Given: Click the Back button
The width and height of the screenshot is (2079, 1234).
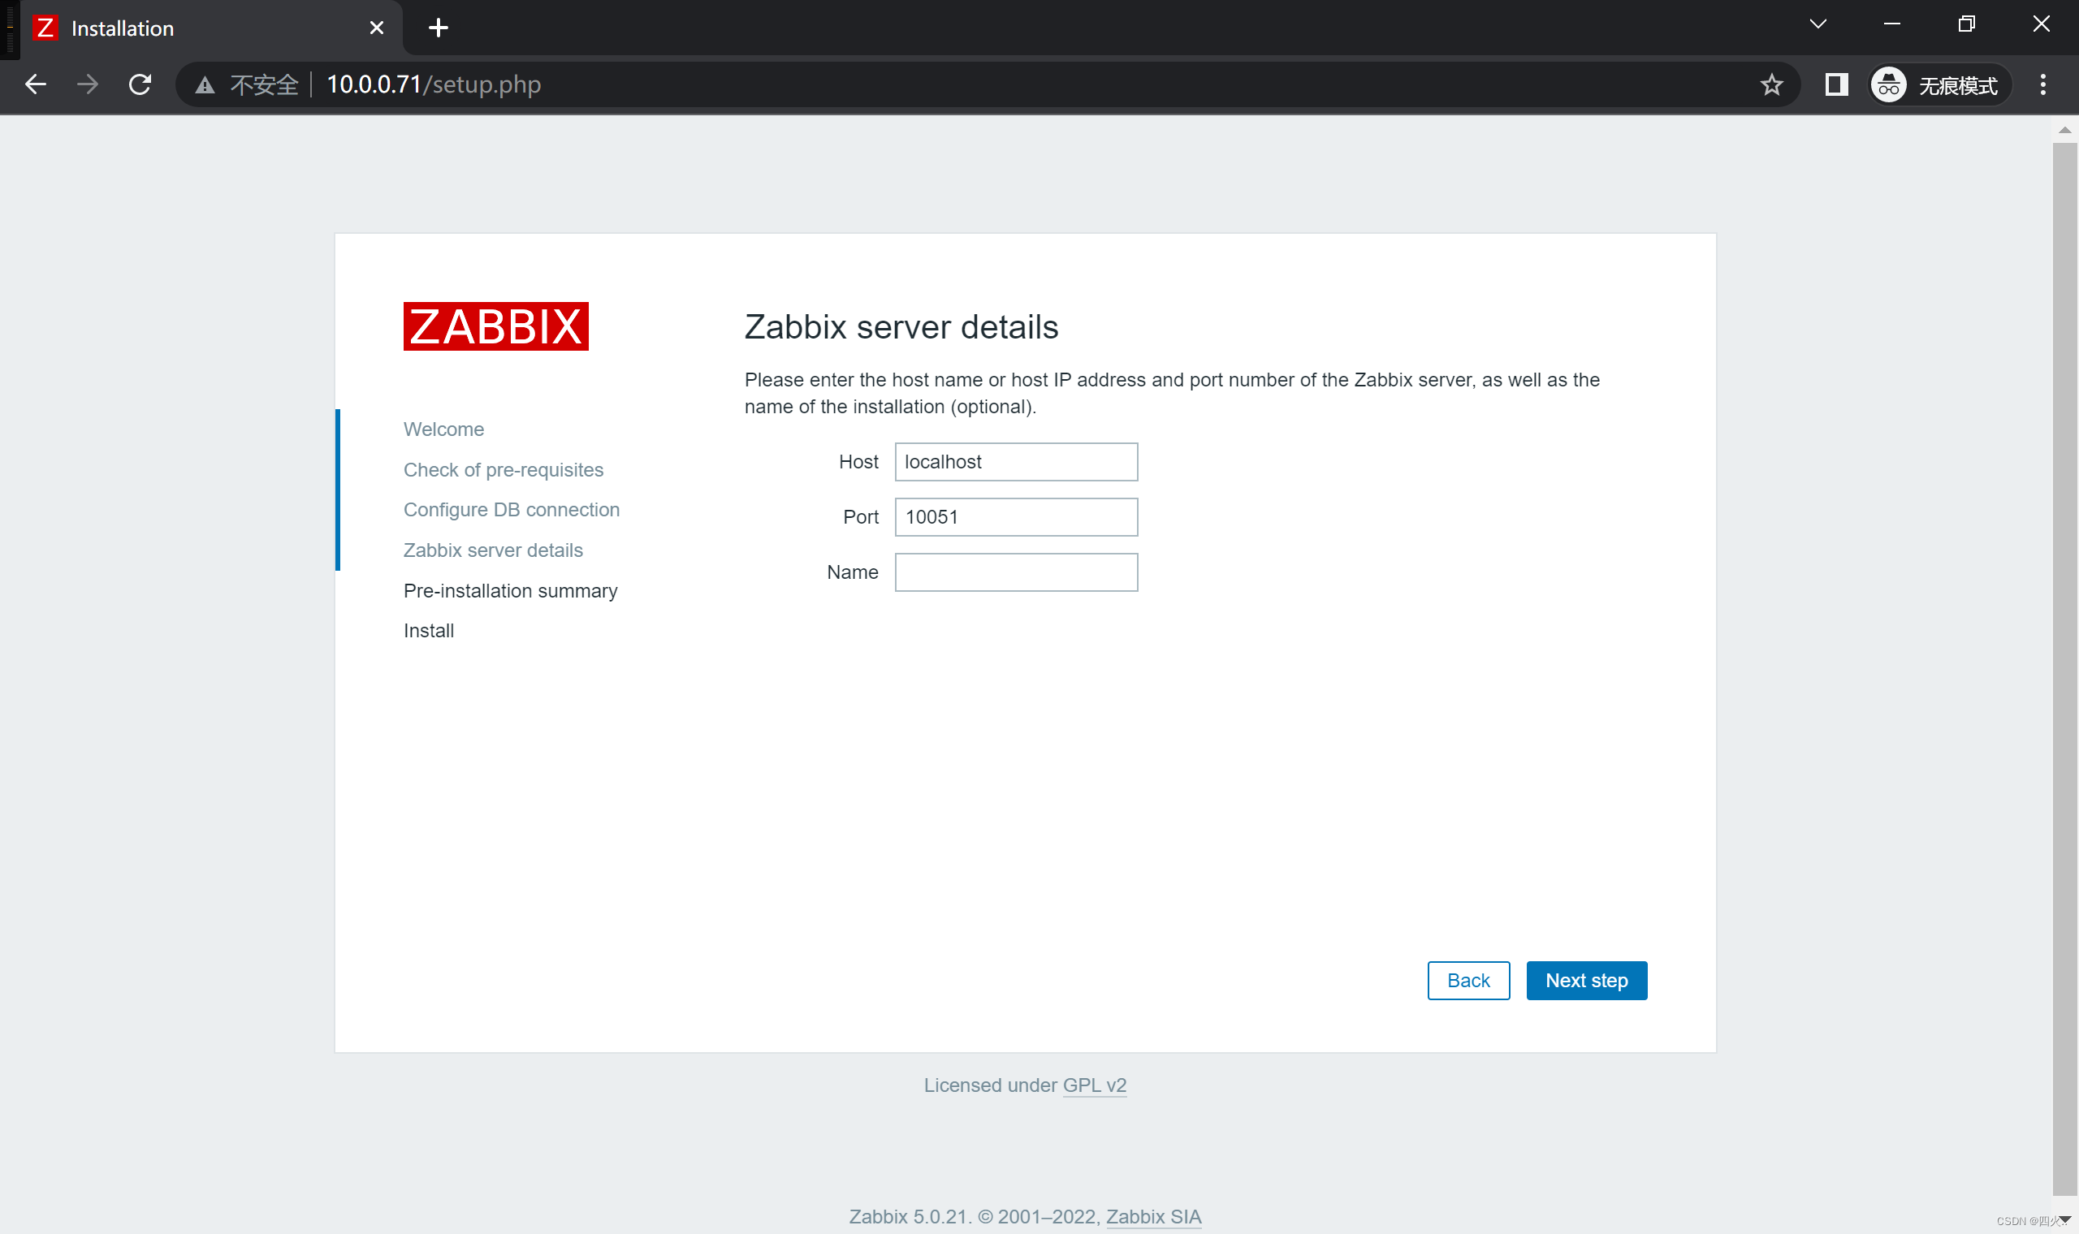Looking at the screenshot, I should pos(1467,980).
